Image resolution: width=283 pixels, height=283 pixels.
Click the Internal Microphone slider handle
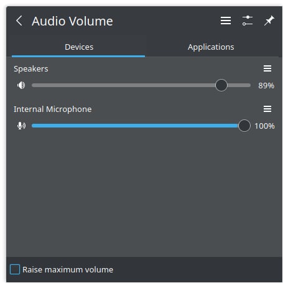click(x=244, y=126)
